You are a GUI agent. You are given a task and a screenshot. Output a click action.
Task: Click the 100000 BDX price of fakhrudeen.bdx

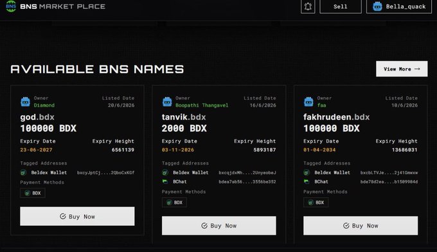coord(332,128)
